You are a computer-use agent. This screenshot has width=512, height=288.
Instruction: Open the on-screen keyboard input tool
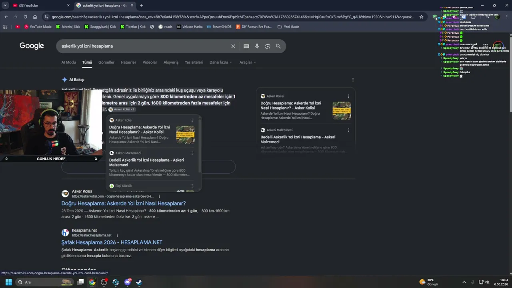click(246, 46)
